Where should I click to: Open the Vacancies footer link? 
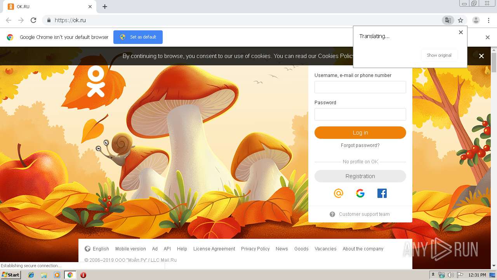pos(326,249)
